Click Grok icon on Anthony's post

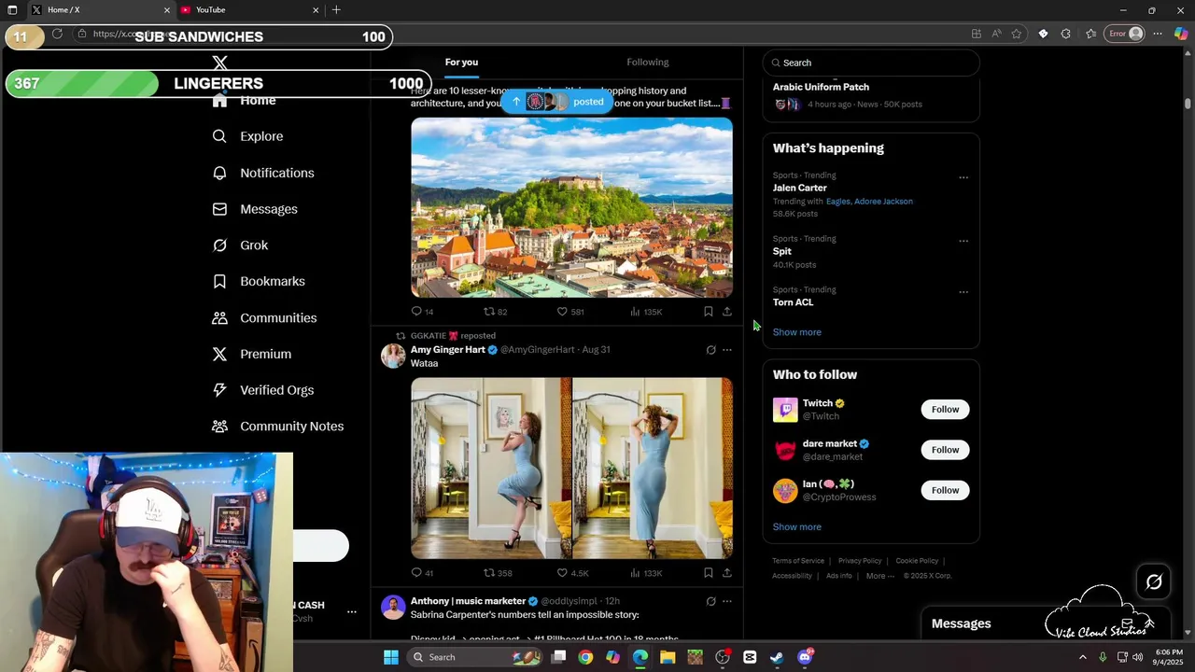(x=710, y=602)
